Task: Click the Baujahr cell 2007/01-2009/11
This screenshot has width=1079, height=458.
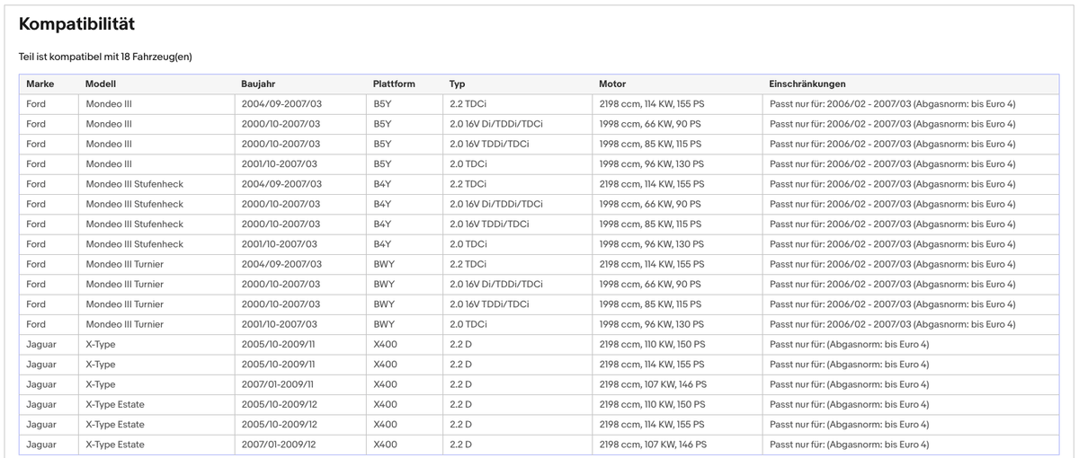Action: 278,384
